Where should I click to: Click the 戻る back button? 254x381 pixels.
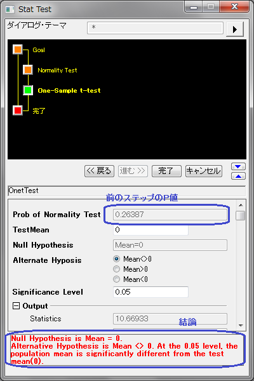coord(99,171)
